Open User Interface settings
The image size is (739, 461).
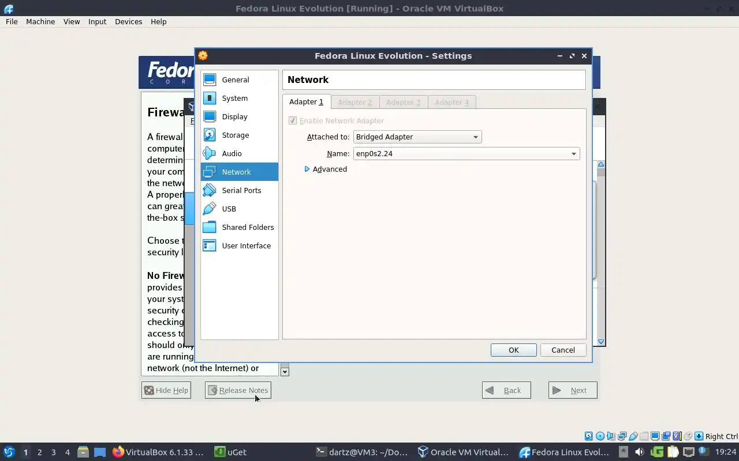tap(239, 245)
